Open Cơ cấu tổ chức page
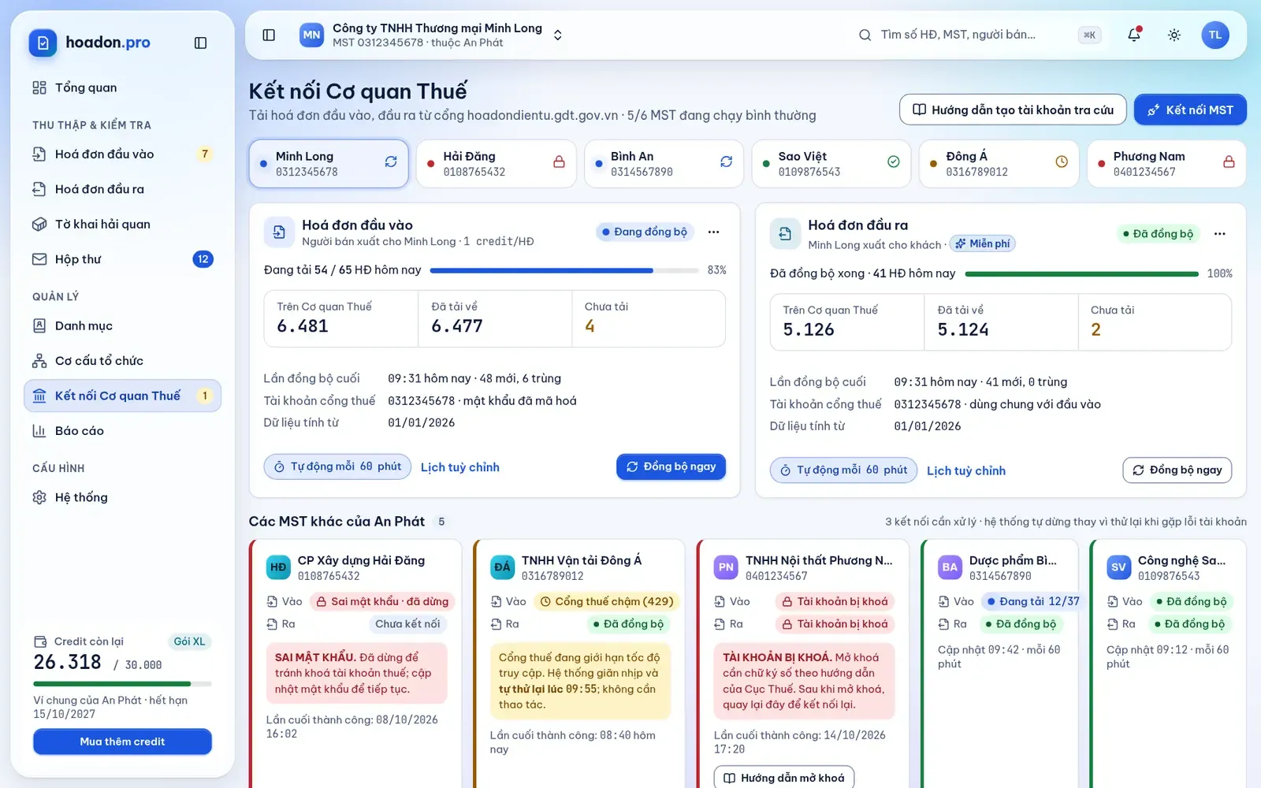This screenshot has height=788, width=1261. pyautogui.click(x=122, y=361)
